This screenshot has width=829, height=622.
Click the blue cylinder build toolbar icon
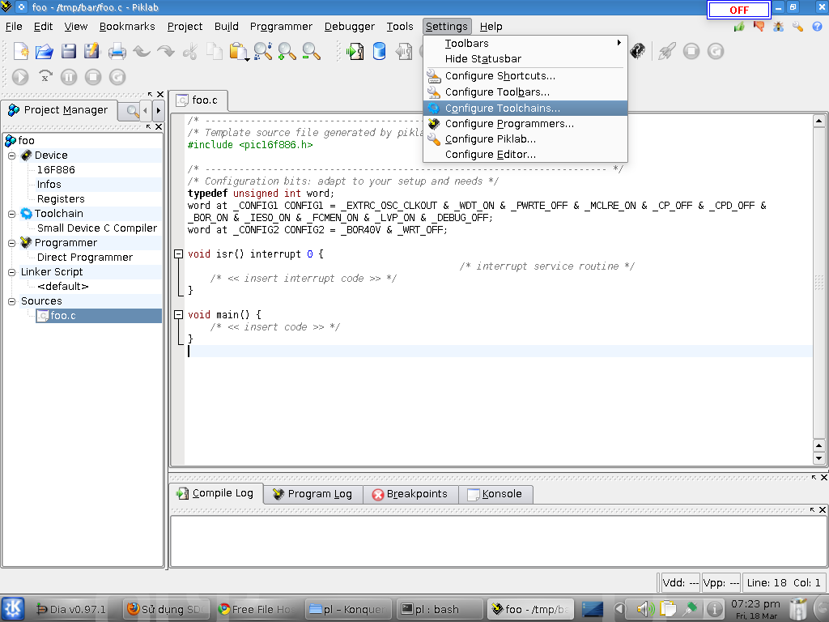point(379,52)
